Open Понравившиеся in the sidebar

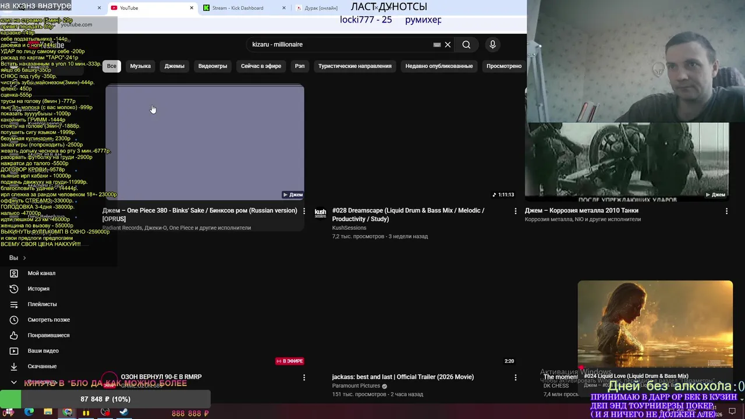point(48,335)
